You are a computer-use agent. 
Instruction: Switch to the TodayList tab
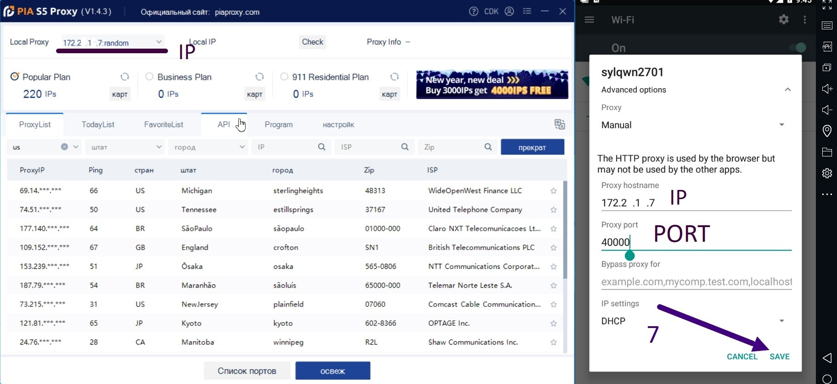[x=98, y=124]
